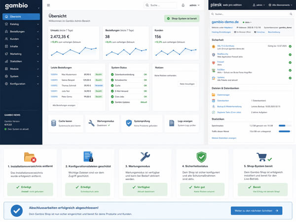The height and width of the screenshot is (222, 296).
Task: Click the Shop-System ist bereit badge
Action: (182, 19)
